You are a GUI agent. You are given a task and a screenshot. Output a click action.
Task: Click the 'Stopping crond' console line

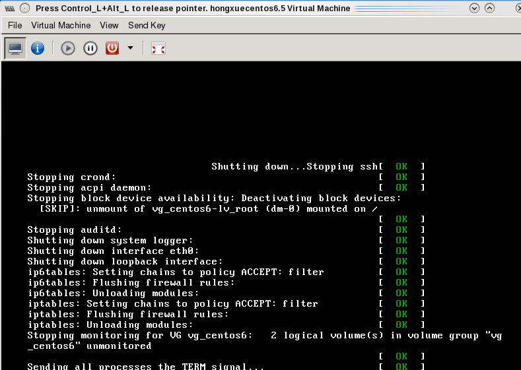71,177
